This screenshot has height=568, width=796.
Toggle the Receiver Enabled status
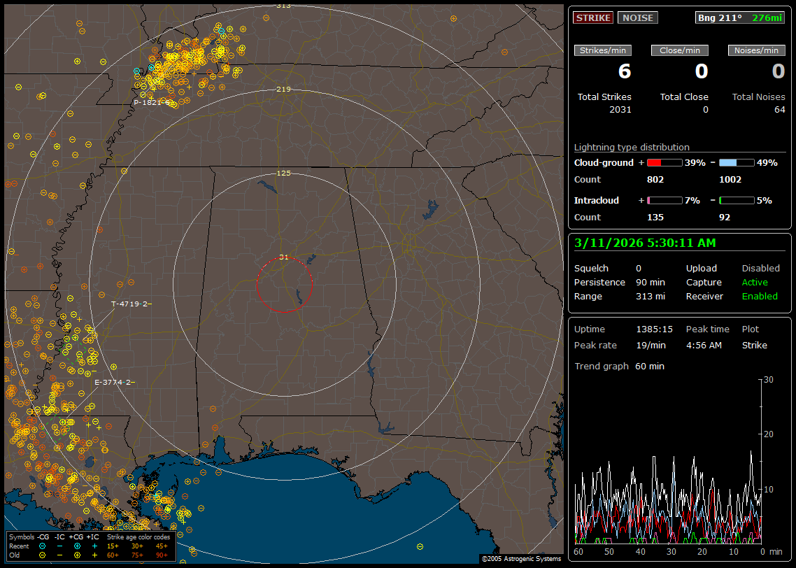tap(759, 297)
